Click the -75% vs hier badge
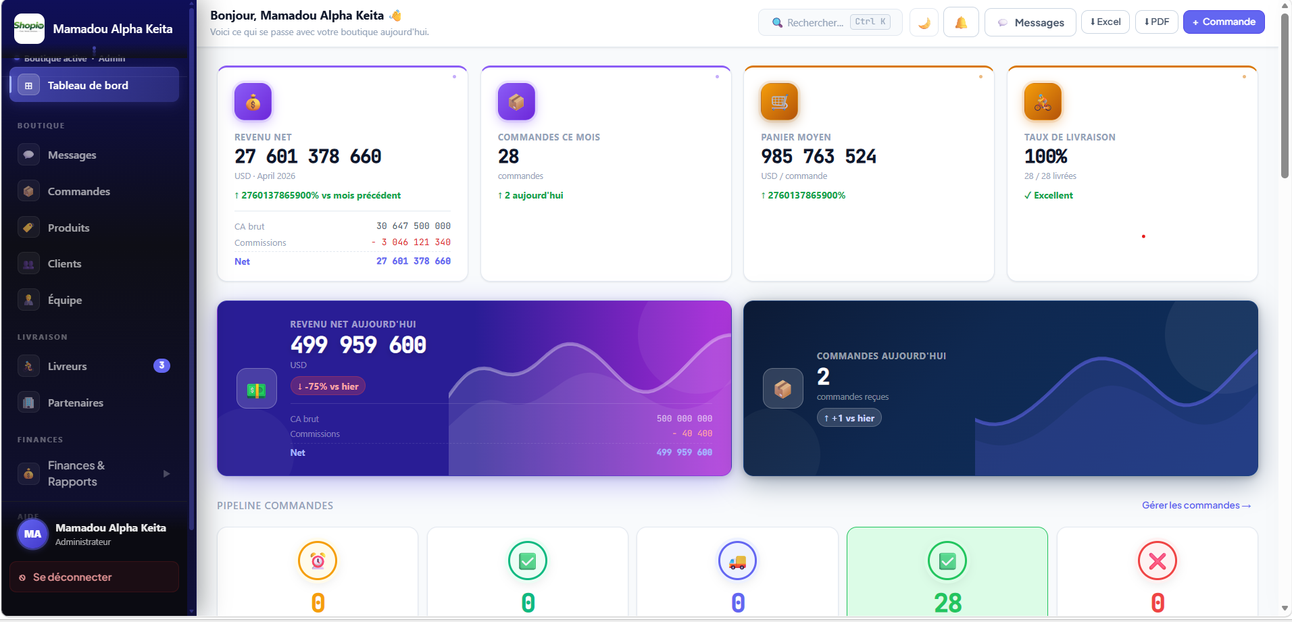 click(328, 386)
